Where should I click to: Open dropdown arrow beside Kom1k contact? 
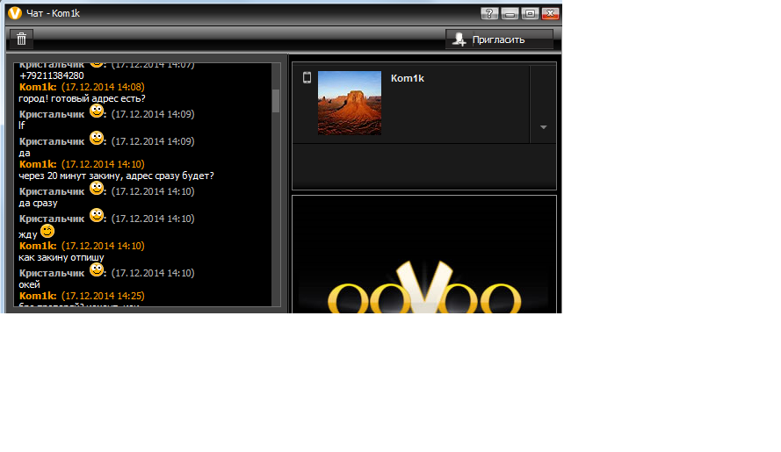click(544, 127)
